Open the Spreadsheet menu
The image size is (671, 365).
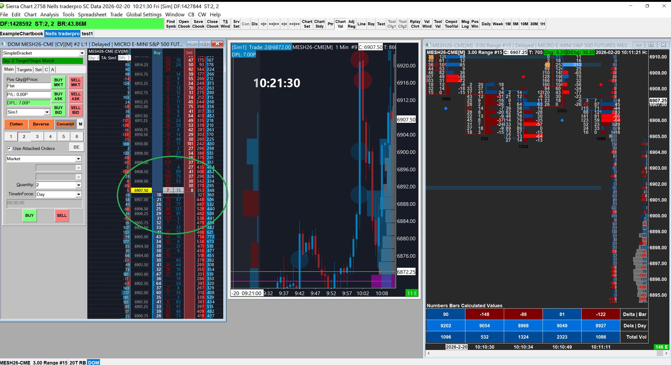(x=92, y=14)
